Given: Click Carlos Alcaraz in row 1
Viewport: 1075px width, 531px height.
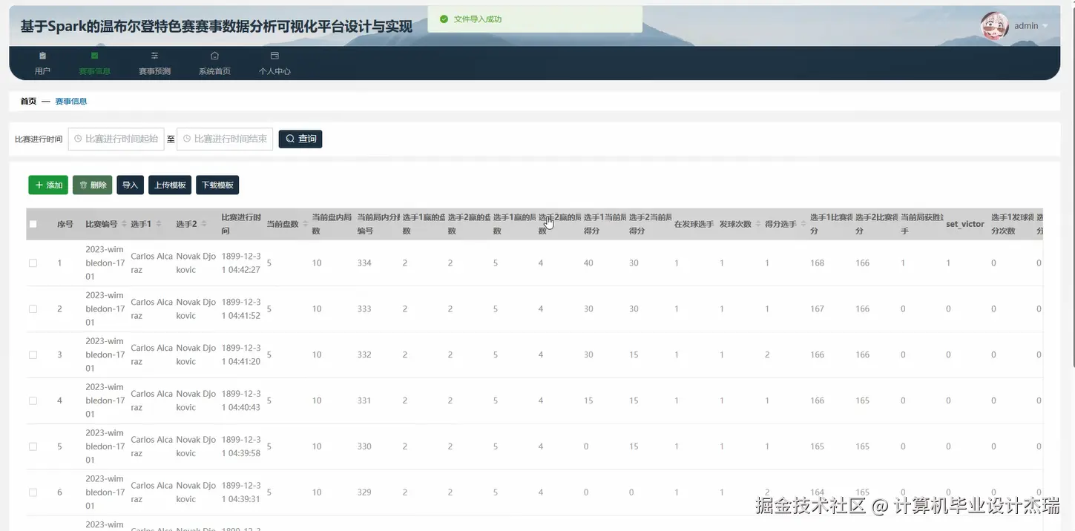Looking at the screenshot, I should (152, 263).
